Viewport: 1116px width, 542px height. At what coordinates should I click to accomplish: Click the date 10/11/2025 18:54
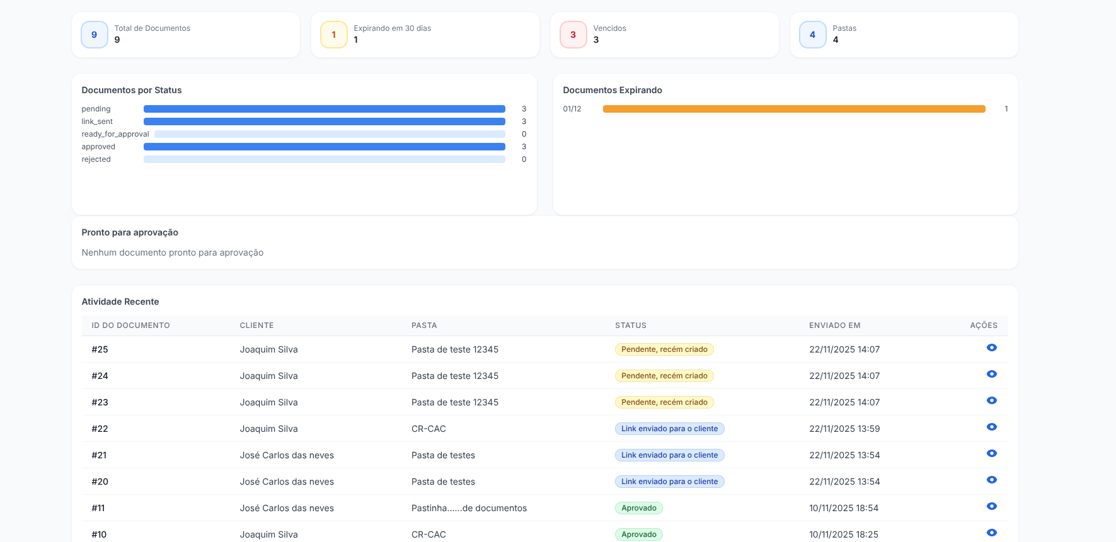coord(844,508)
